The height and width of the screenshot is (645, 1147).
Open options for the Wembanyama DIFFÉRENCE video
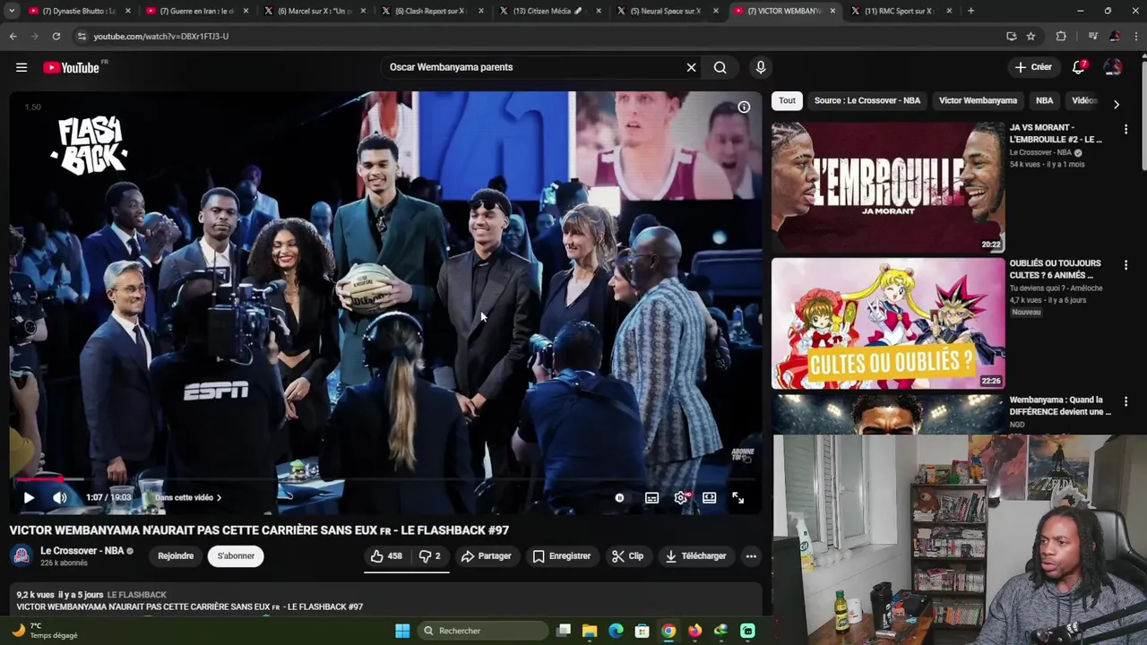coord(1125,401)
